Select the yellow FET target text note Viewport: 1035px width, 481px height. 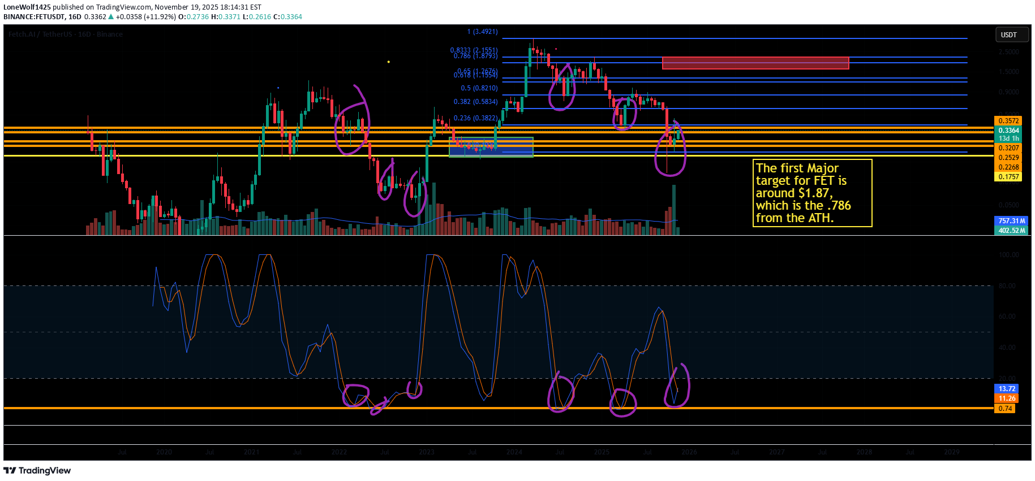tap(811, 193)
